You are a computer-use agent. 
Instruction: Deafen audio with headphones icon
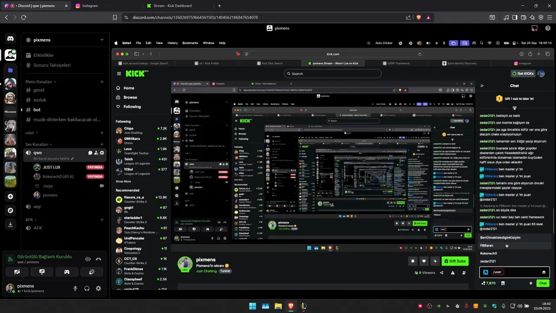point(87,288)
